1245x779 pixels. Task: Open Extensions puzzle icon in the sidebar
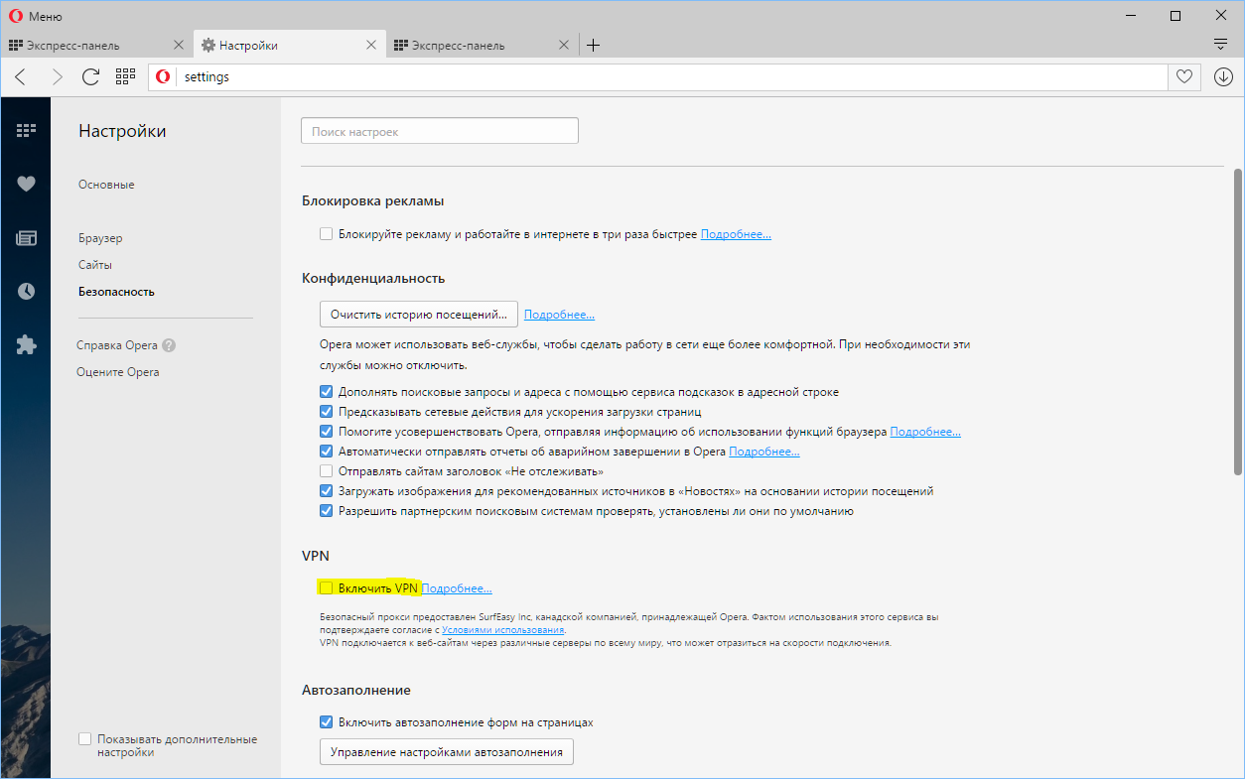(x=26, y=345)
